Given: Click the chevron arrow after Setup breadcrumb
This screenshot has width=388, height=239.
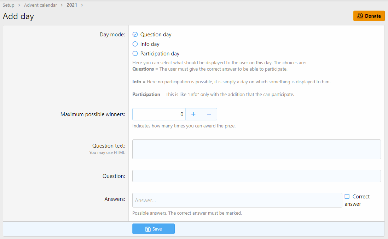Looking at the screenshot, I should [x=19, y=5].
